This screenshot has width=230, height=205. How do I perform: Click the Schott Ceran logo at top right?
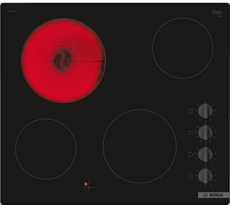[x=217, y=12]
